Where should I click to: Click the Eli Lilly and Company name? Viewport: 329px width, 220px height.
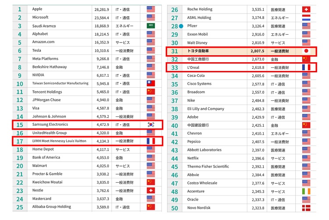coord(206,109)
